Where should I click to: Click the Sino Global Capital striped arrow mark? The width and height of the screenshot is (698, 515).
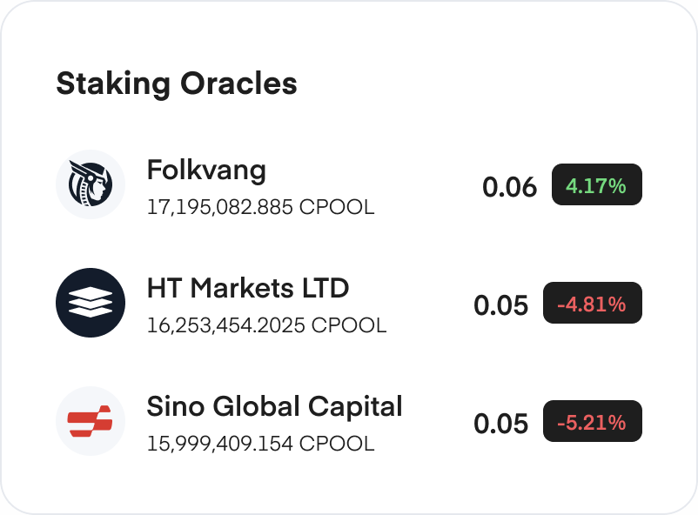(x=91, y=421)
